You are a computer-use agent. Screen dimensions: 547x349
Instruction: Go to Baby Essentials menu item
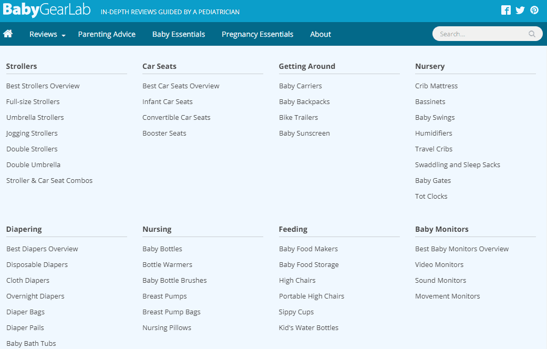(x=179, y=34)
